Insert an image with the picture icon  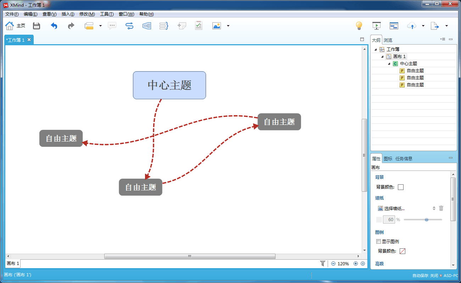216,26
